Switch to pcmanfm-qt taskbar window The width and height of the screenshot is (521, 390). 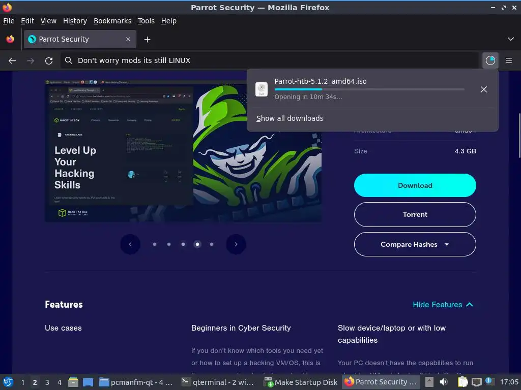click(x=136, y=382)
